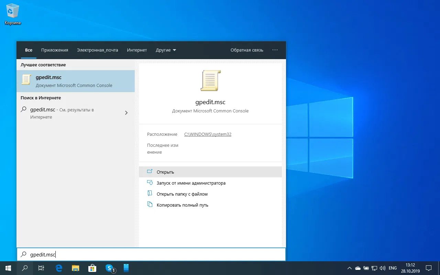
Task: Open File Explorer from taskbar
Action: [x=76, y=268]
